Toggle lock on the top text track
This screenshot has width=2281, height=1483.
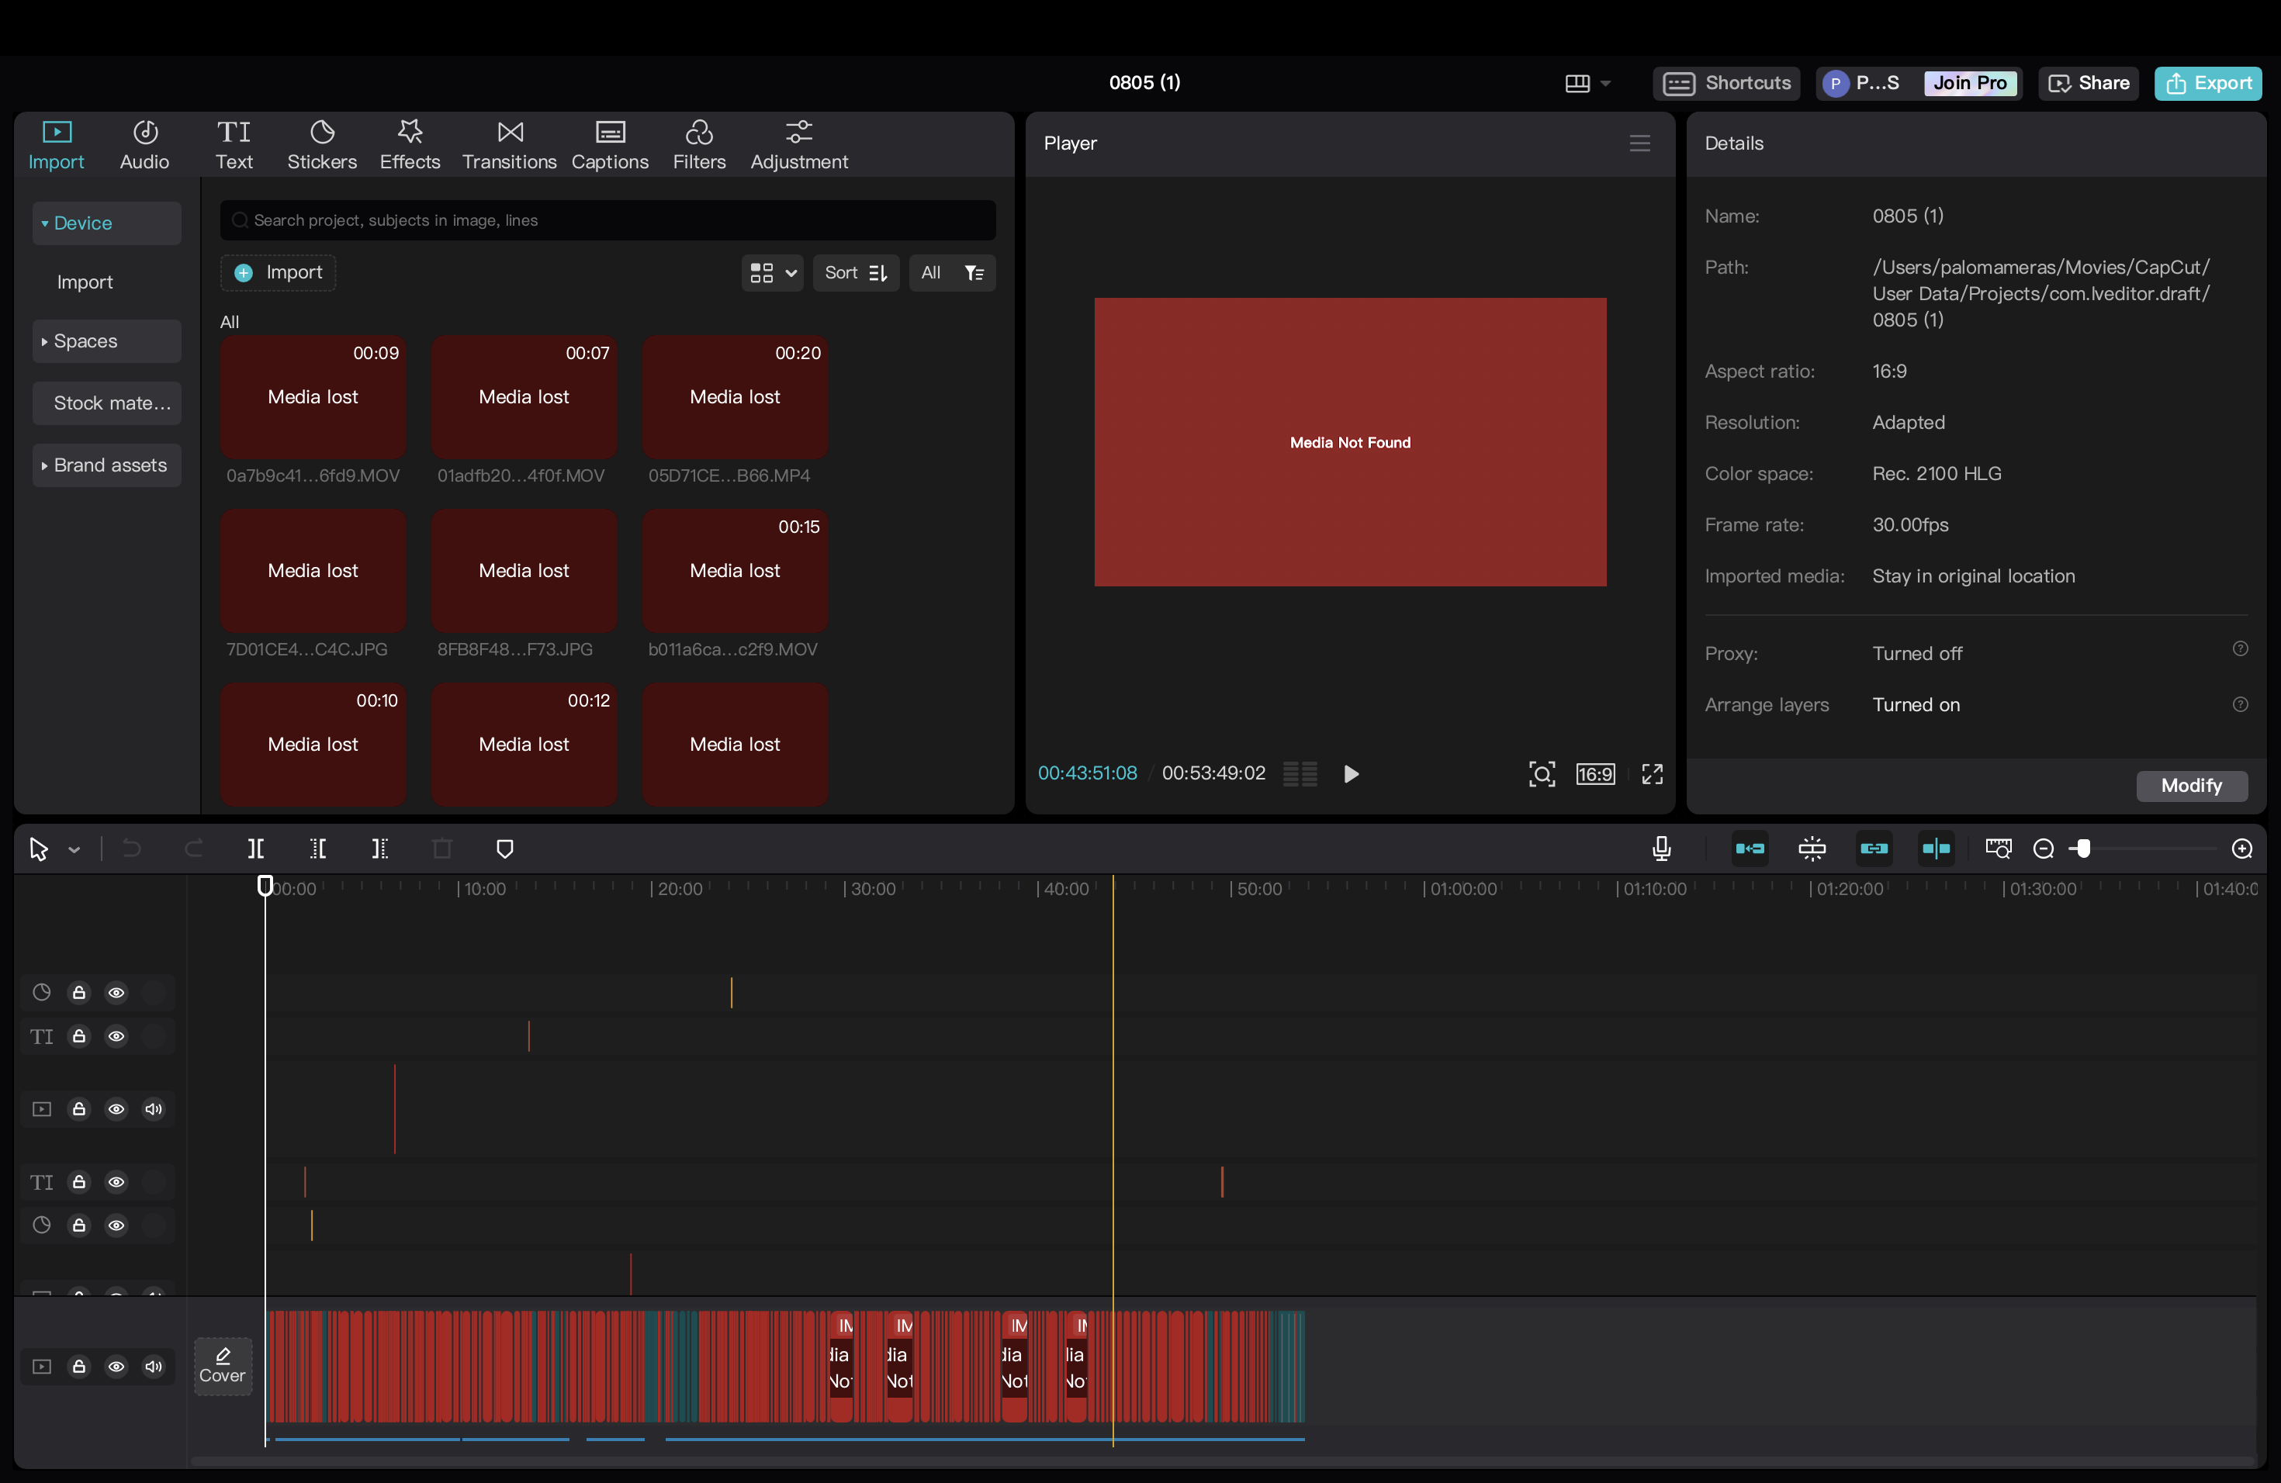click(x=80, y=1036)
